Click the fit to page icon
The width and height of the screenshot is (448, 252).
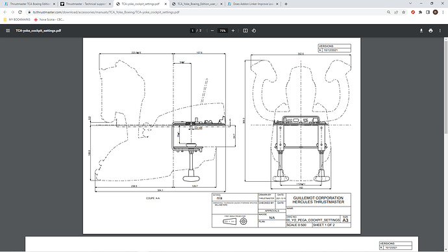(245, 31)
